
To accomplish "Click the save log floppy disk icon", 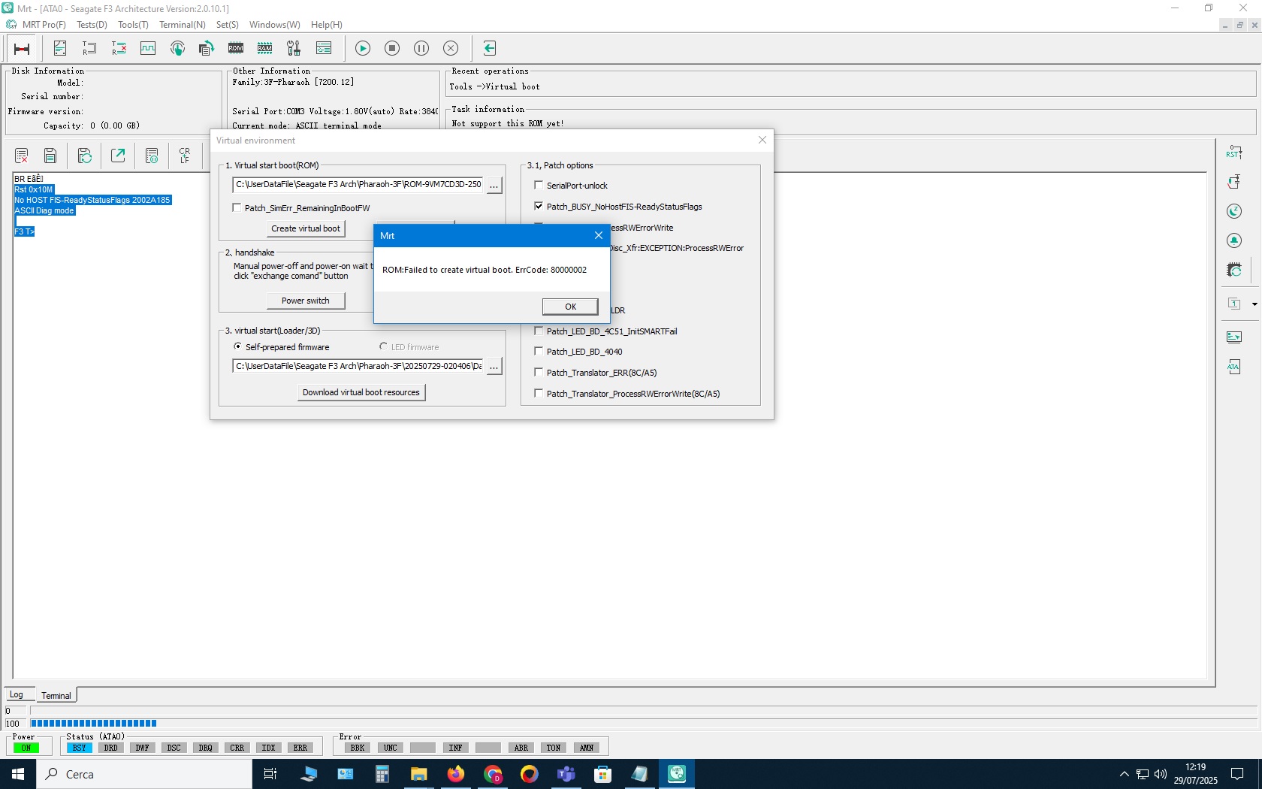I will coord(50,156).
